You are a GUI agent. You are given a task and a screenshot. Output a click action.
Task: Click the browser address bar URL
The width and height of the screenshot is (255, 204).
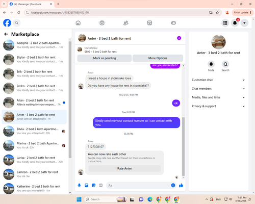click(x=60, y=13)
